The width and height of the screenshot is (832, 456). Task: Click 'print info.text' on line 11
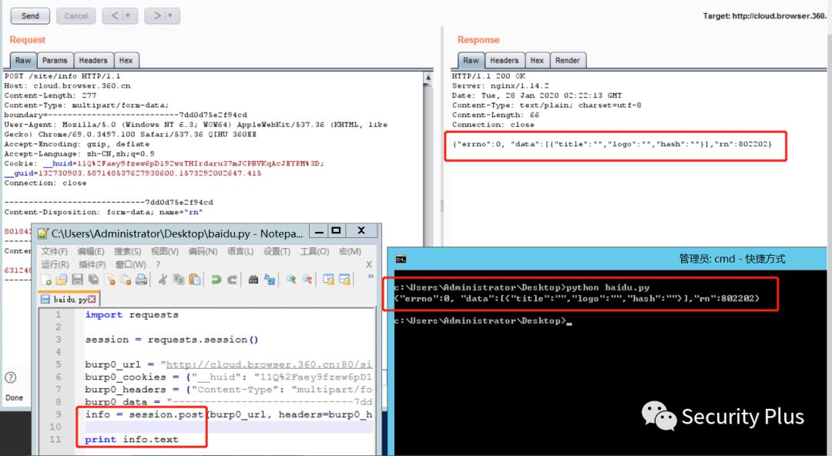click(x=132, y=440)
